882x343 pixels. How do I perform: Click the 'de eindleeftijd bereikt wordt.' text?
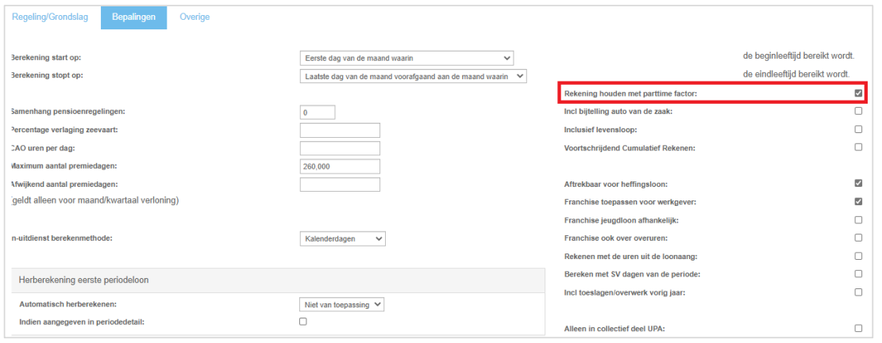pos(796,74)
